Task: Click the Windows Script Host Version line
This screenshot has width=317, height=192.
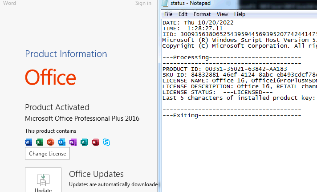Action: tap(240, 40)
